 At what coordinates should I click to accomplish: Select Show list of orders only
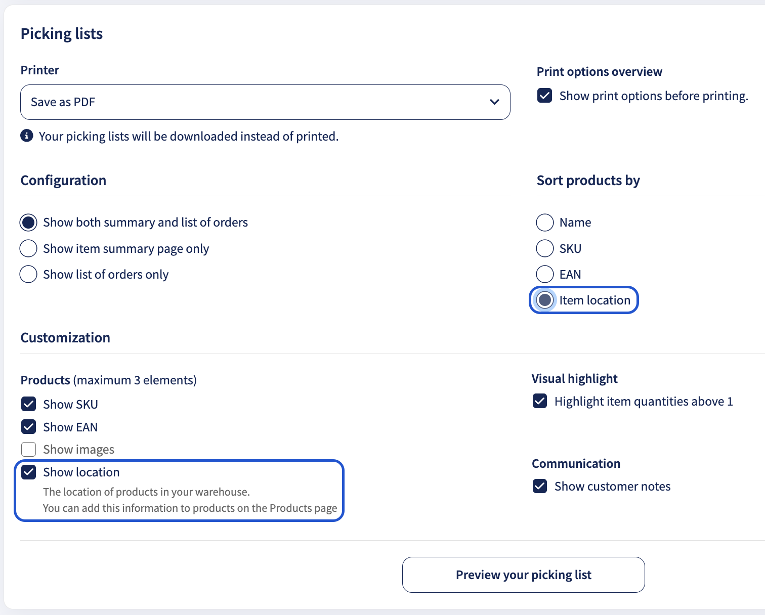(x=28, y=274)
